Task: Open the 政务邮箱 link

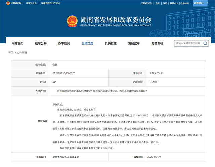Action: [184, 3]
